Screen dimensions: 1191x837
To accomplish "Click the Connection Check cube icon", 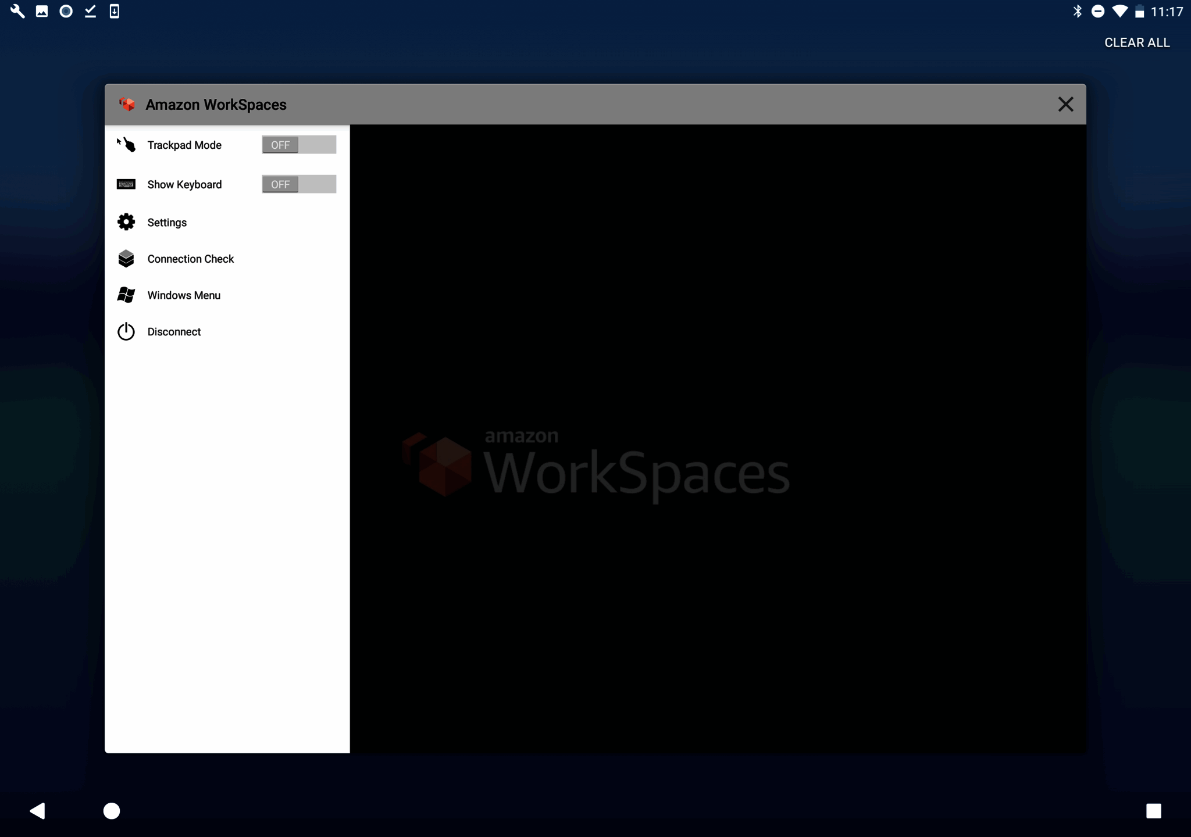I will [126, 259].
